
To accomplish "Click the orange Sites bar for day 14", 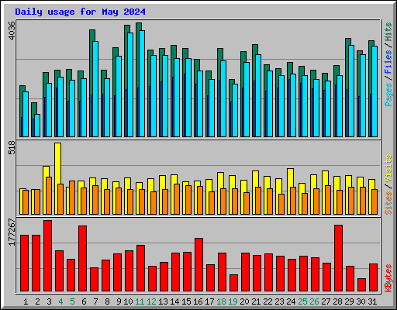I will tap(177, 199).
